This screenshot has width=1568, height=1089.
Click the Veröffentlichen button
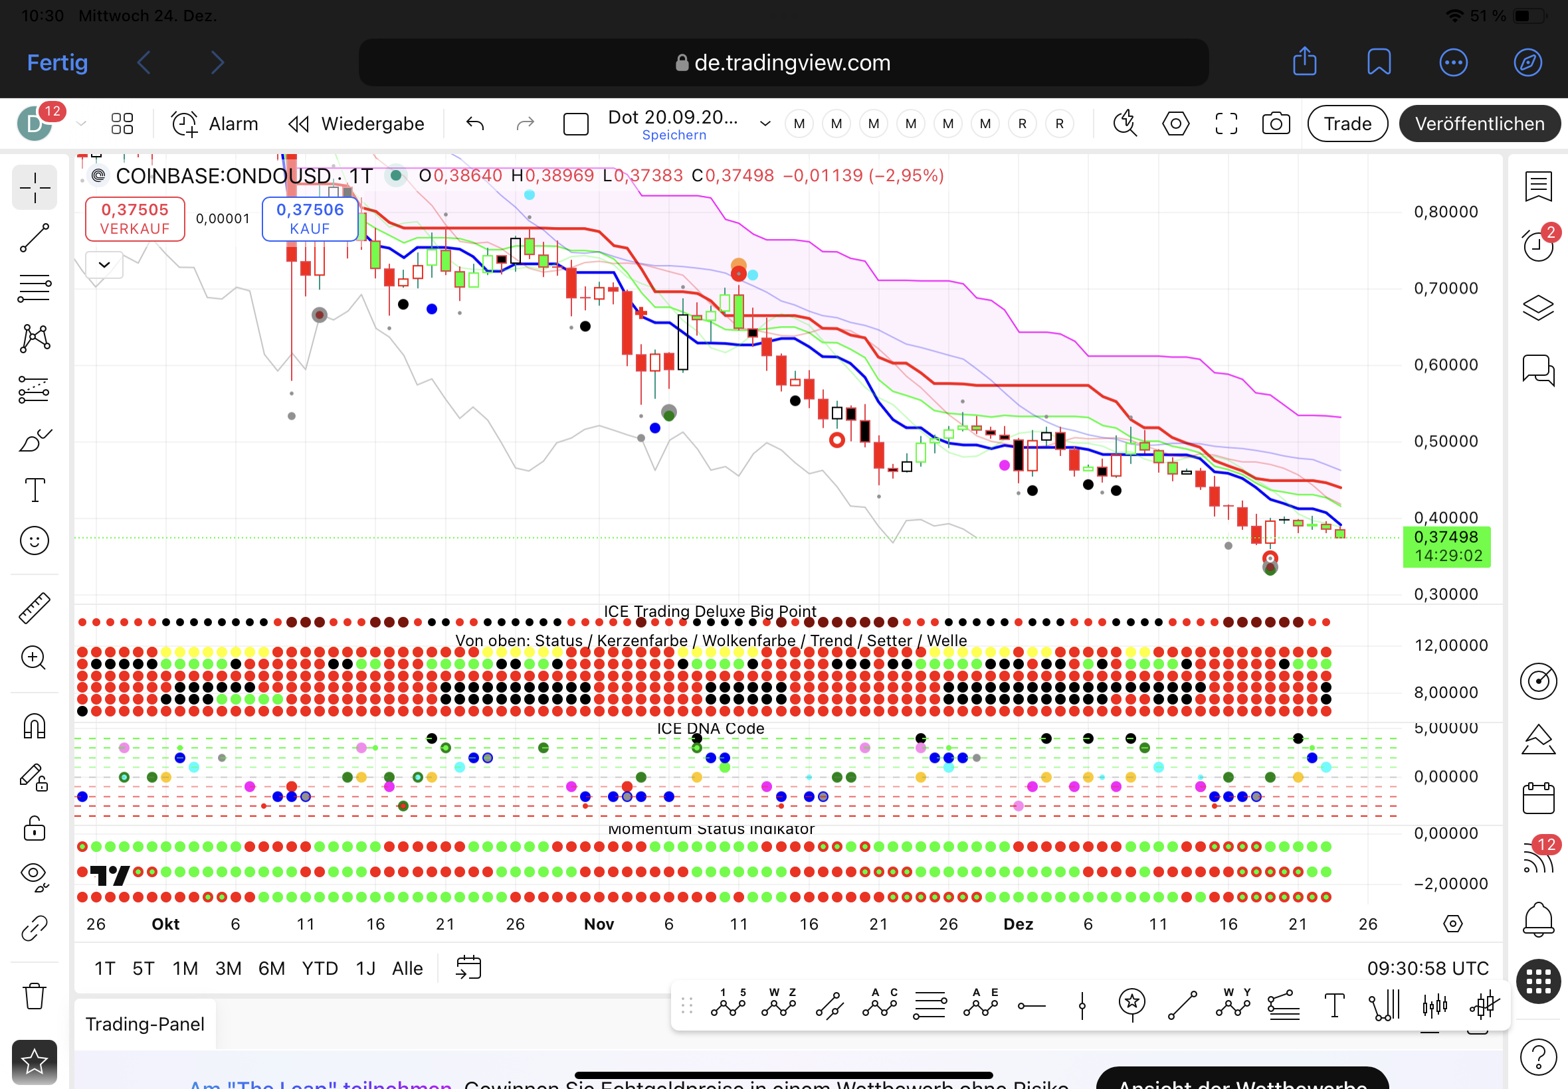(1479, 124)
